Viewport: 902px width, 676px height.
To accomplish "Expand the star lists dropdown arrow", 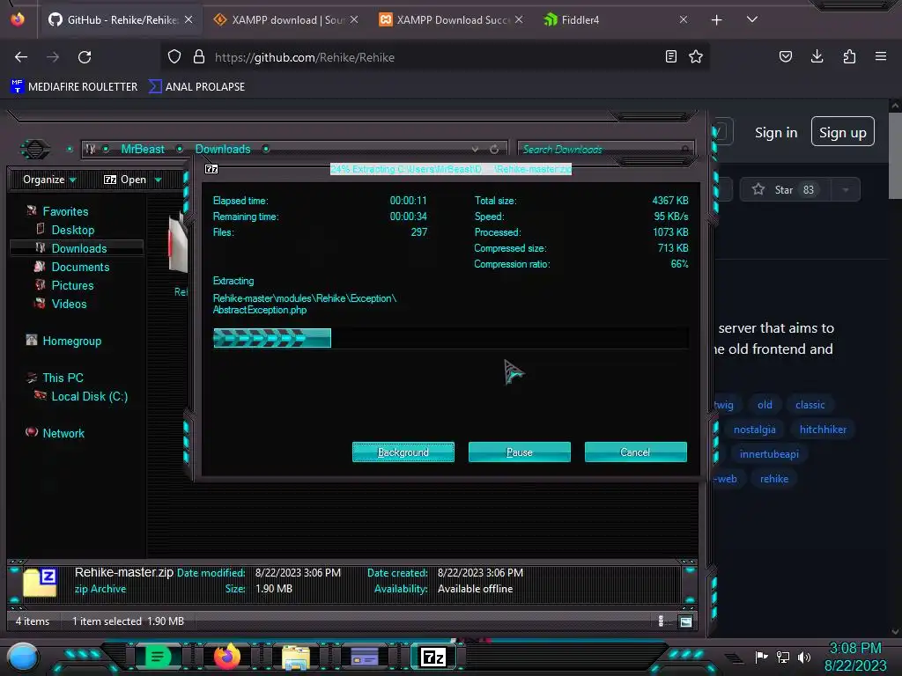I will pyautogui.click(x=846, y=190).
